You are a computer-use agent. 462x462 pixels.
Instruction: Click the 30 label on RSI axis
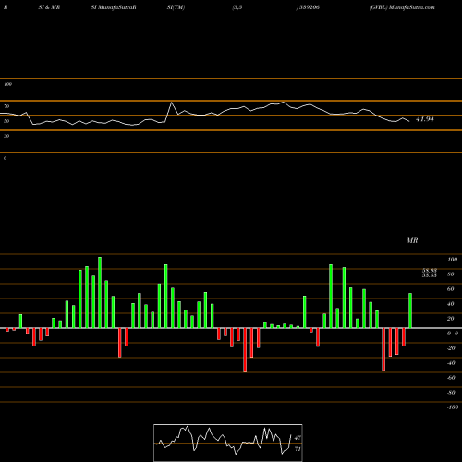(6, 136)
